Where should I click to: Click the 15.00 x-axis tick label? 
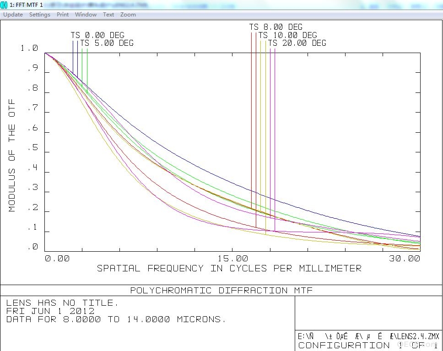[x=232, y=258]
